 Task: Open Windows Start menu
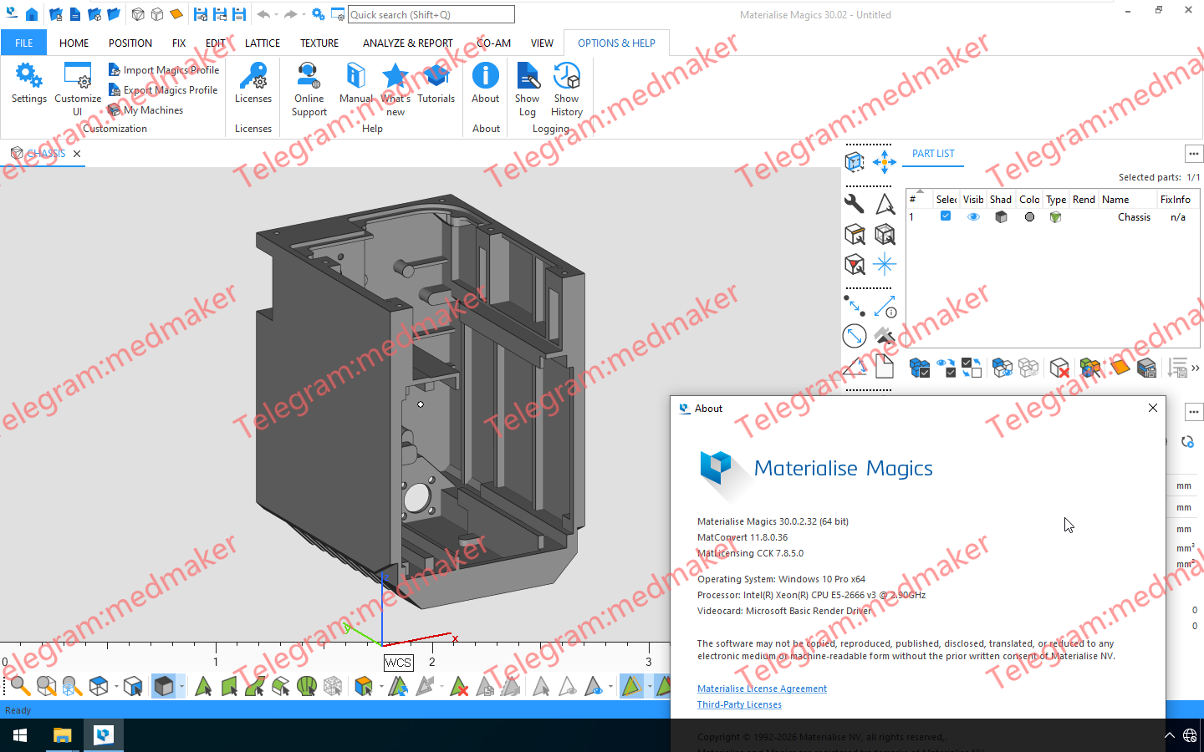[x=20, y=735]
